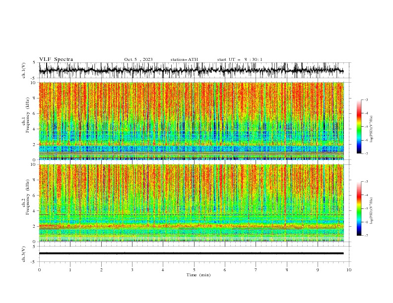Click the flat ch.3 voltage trace
The image size is (393, 303).
tap(191, 253)
